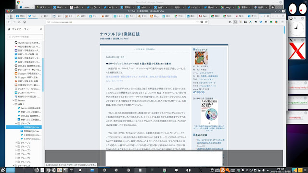
Task: Focus the bookmark search field
Action: [x=25, y=37]
